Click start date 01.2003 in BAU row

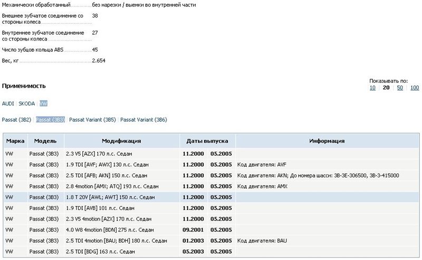[x=193, y=240]
